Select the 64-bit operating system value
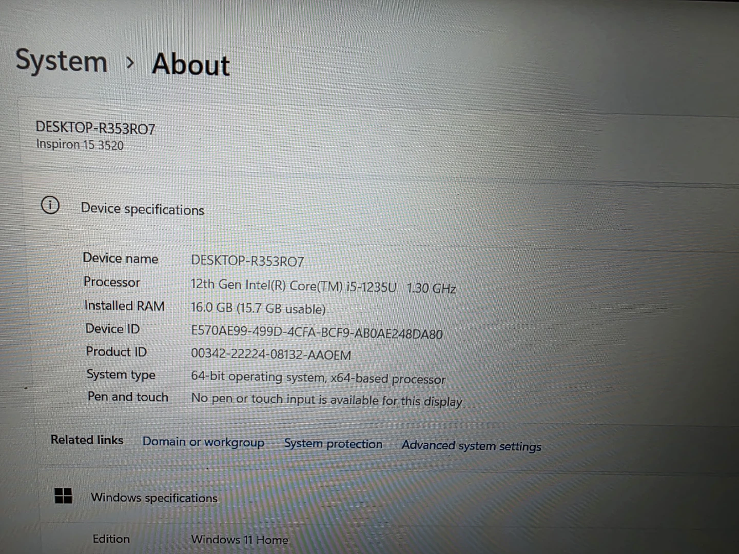This screenshot has width=739, height=554. coord(318,378)
